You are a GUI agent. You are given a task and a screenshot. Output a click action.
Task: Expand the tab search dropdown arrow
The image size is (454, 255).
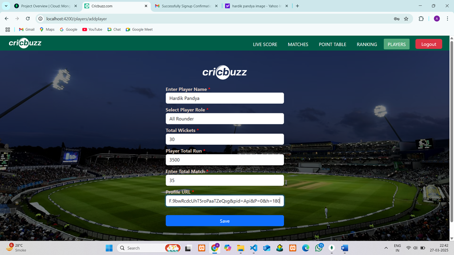[6, 6]
